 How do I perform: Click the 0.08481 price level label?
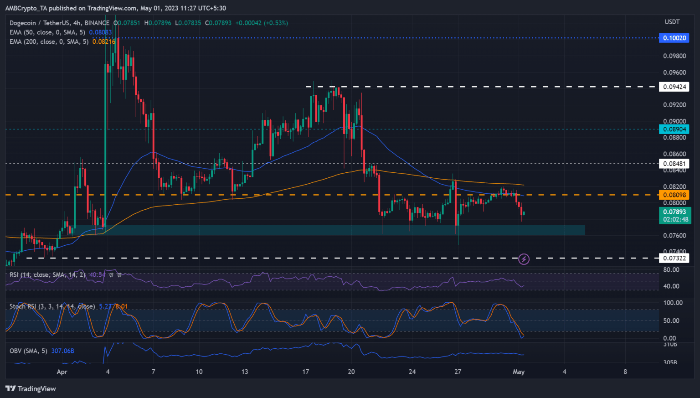pos(674,164)
